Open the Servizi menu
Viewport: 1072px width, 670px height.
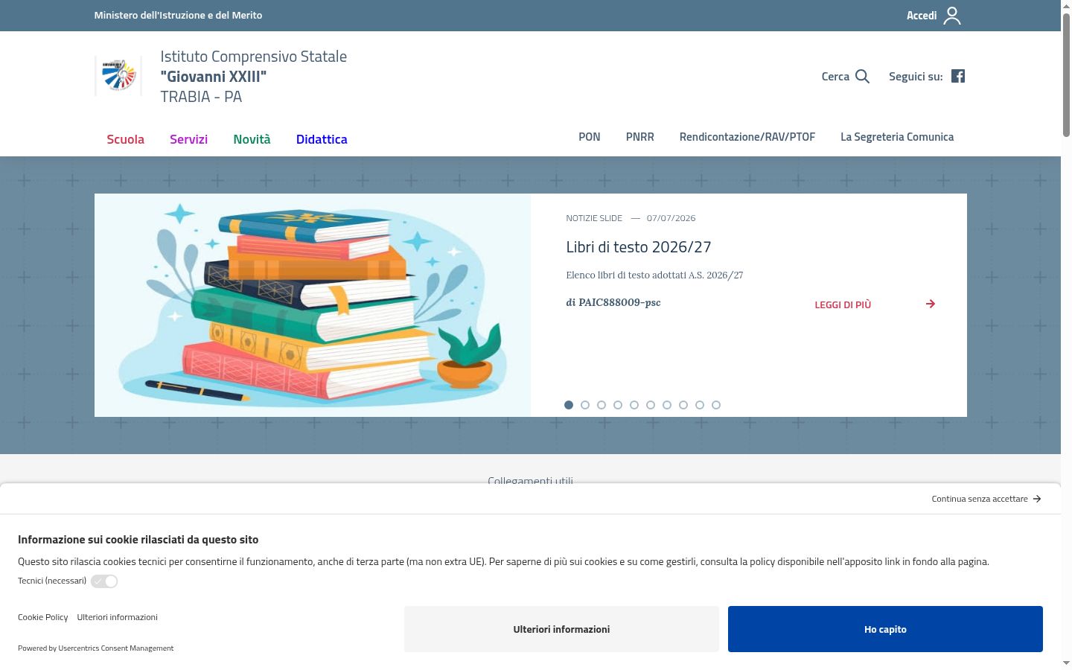click(188, 139)
